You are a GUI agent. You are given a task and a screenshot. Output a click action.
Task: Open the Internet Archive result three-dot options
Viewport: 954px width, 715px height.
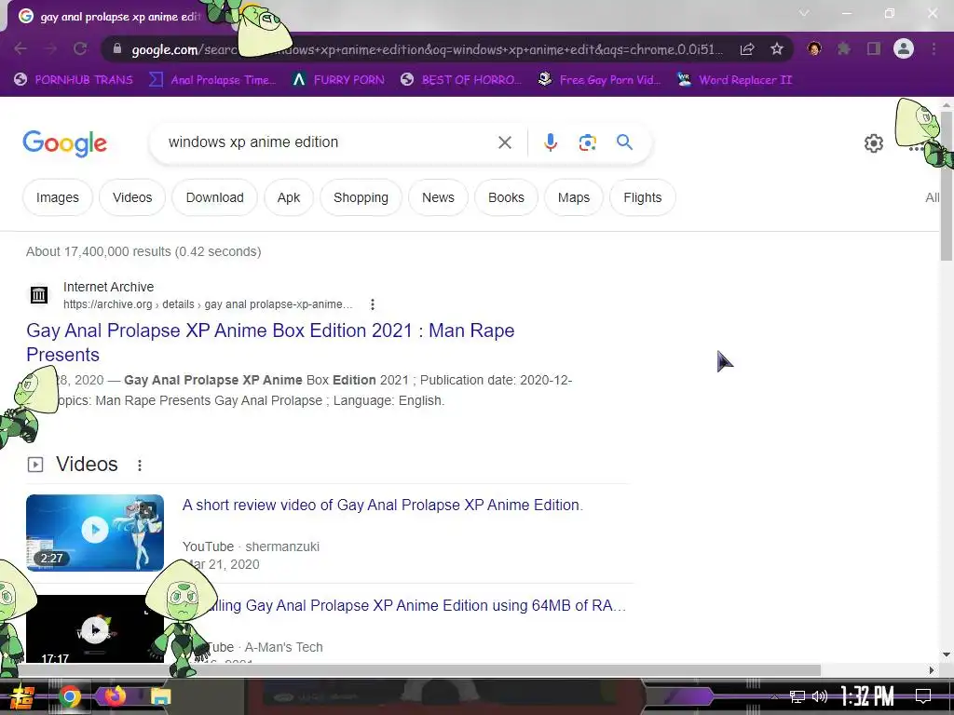click(373, 304)
